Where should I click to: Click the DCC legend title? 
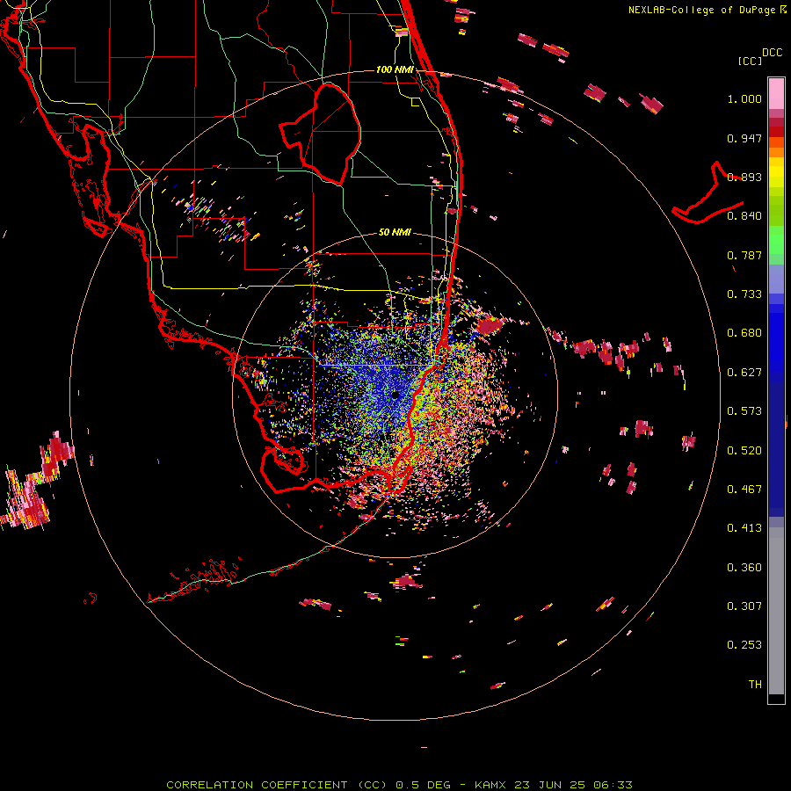coord(772,53)
